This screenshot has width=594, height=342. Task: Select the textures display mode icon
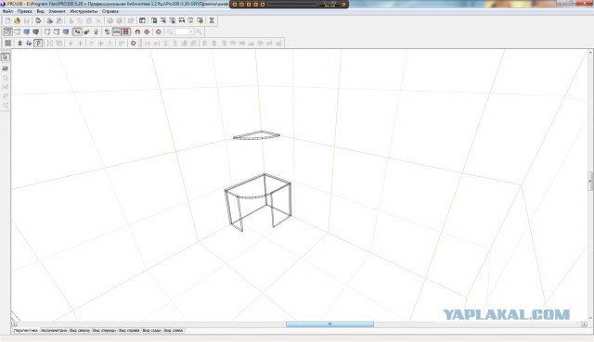(35, 32)
